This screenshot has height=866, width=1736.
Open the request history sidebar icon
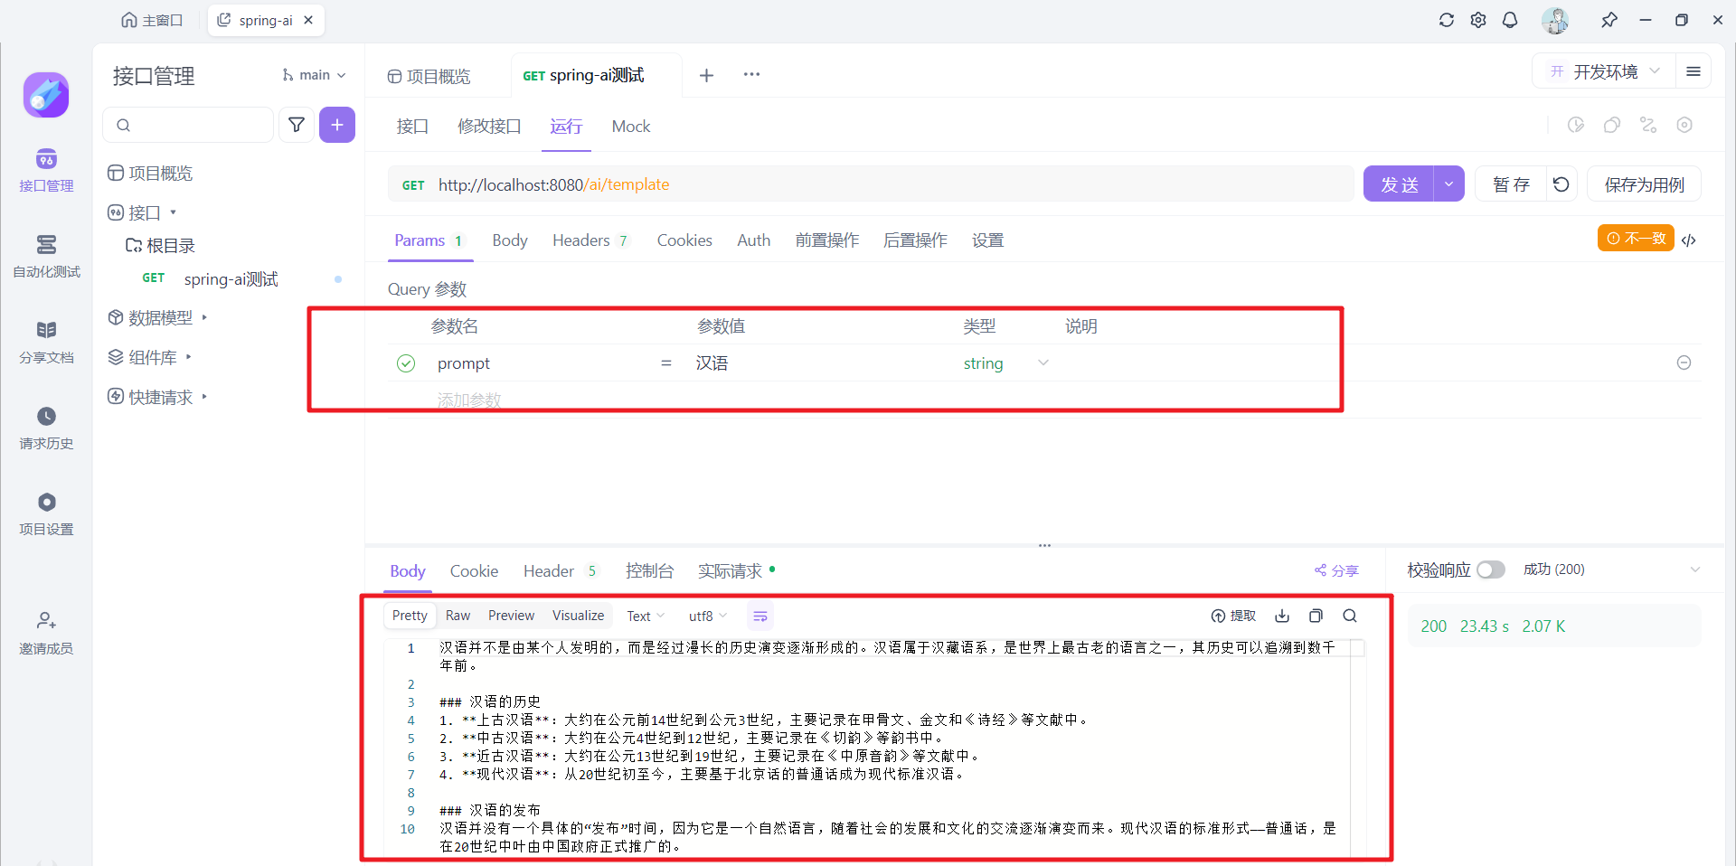pos(46,427)
